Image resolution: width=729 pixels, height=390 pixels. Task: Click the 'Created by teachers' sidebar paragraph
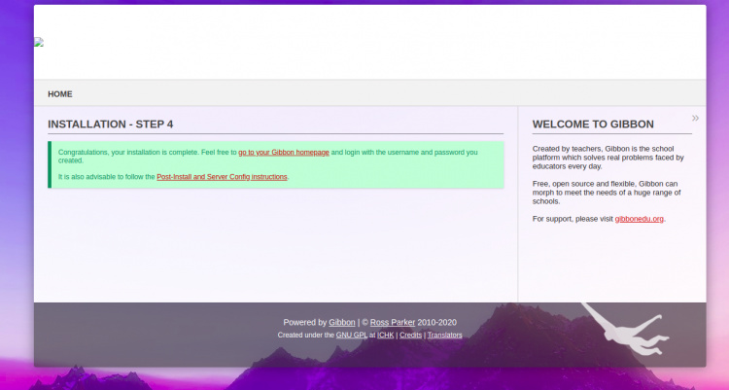(x=607, y=158)
